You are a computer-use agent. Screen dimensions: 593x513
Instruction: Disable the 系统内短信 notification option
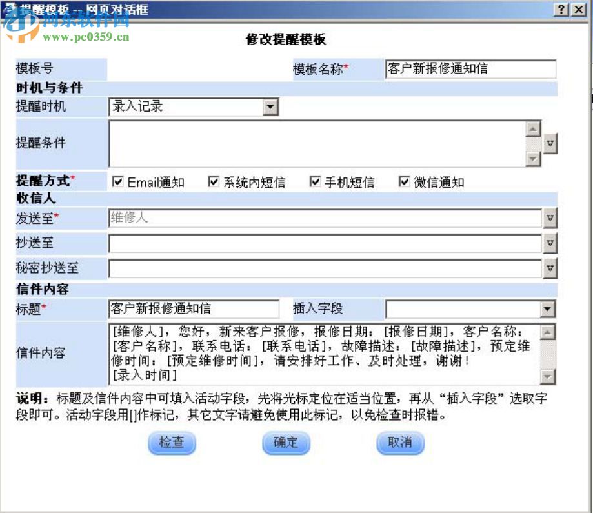[x=213, y=181]
